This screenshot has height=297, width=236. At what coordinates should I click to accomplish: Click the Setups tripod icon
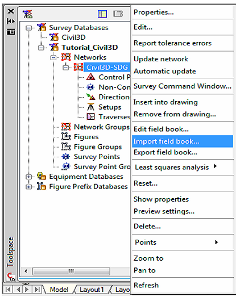[90, 107]
